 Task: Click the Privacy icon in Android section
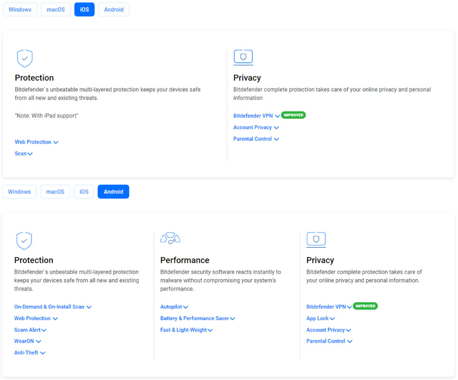tap(316, 240)
